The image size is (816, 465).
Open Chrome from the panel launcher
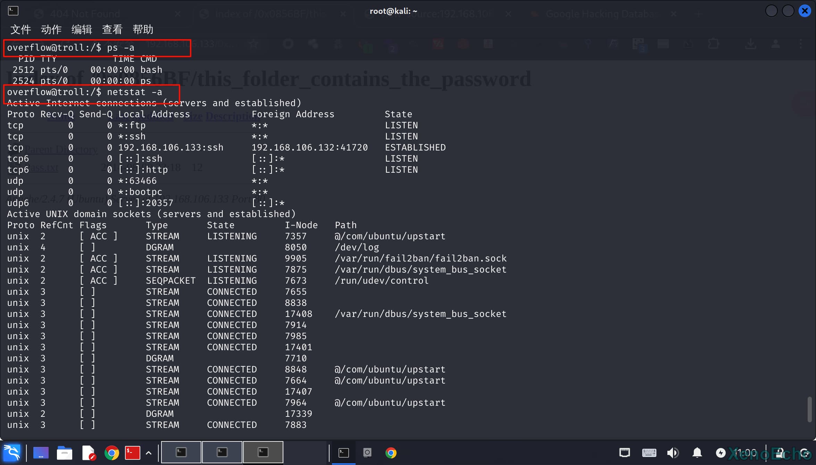point(112,453)
